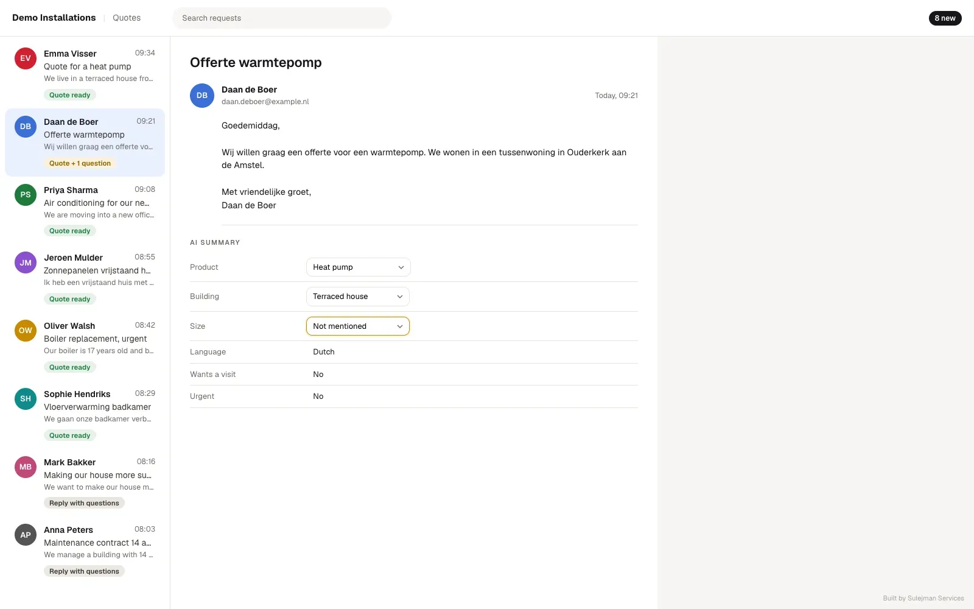Open Oliver Walsh's boiler replacement request

(x=85, y=347)
